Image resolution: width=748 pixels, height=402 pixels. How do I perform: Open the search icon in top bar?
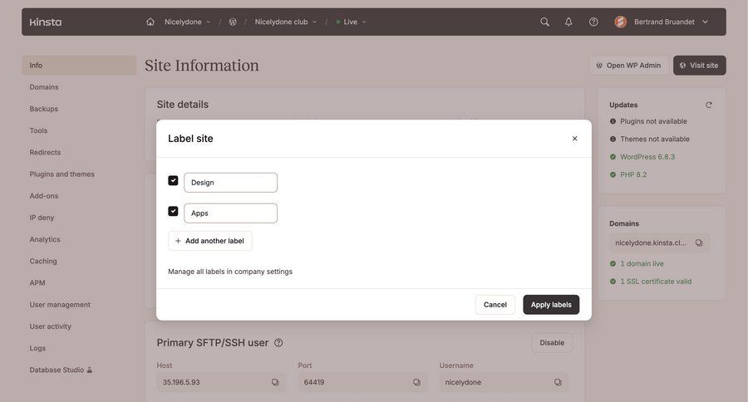544,22
